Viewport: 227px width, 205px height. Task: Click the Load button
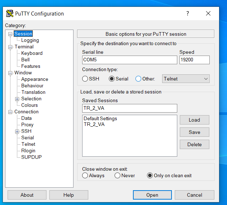pos(195,120)
